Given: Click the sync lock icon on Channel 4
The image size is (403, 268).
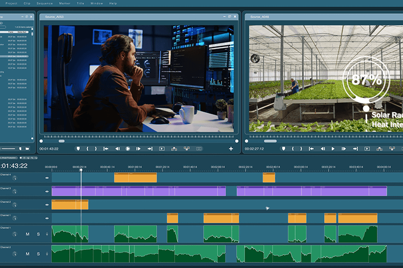Looking at the screenshot, I should pos(14,178).
